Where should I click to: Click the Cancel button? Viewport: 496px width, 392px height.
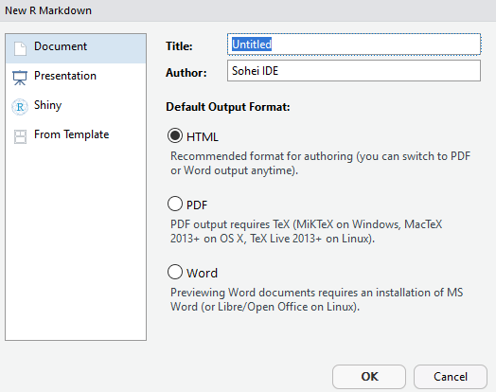coord(451,377)
